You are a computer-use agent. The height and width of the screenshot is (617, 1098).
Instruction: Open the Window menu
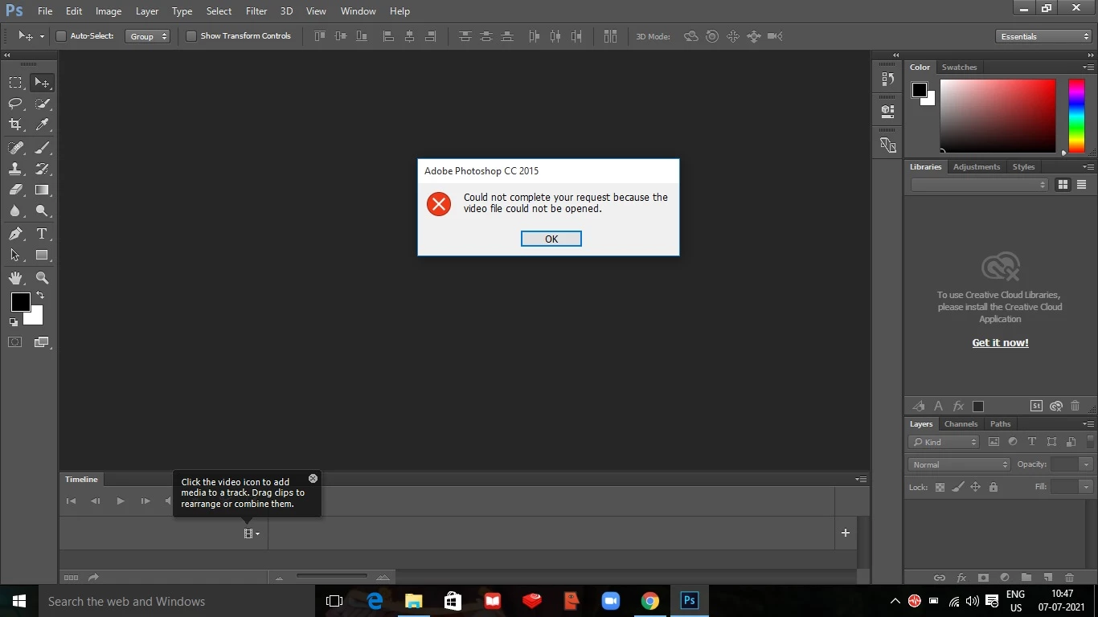[358, 11]
